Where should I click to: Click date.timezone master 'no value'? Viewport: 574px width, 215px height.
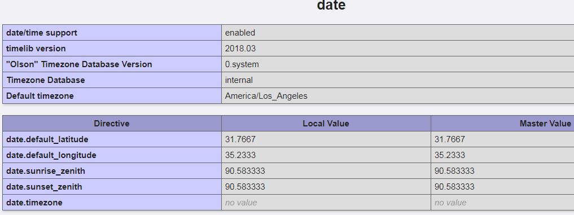coord(450,203)
